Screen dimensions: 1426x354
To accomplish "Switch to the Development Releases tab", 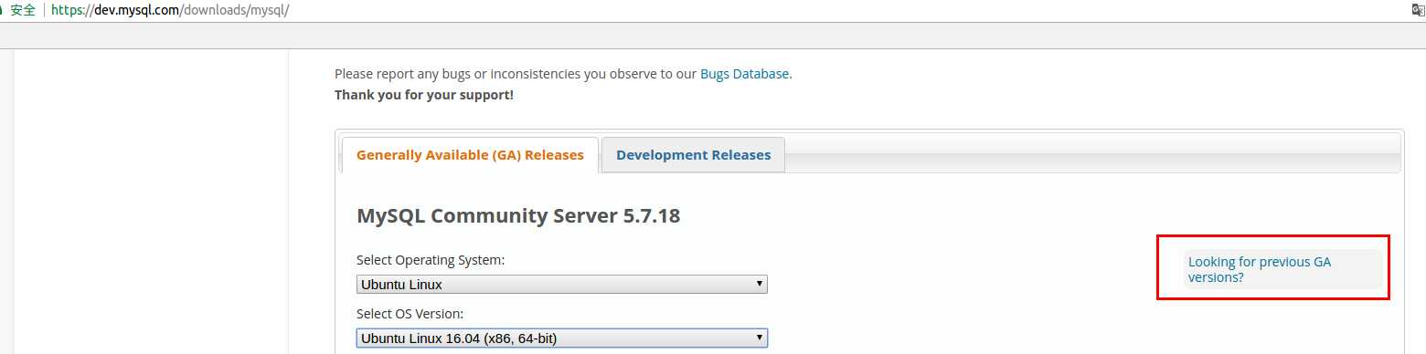I will pos(693,155).
